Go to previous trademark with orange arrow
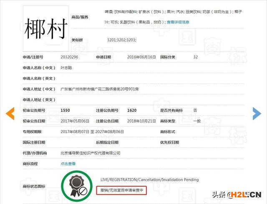 click(10, 113)
